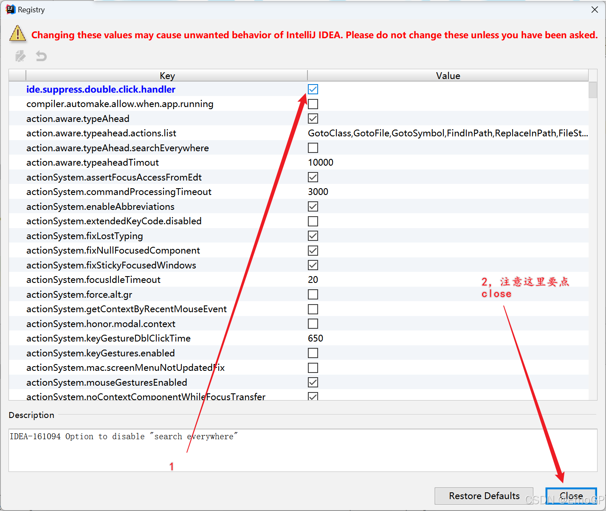Select the actionSystem.enableAbbreviations key
Image resolution: width=606 pixels, height=511 pixels.
100,206
